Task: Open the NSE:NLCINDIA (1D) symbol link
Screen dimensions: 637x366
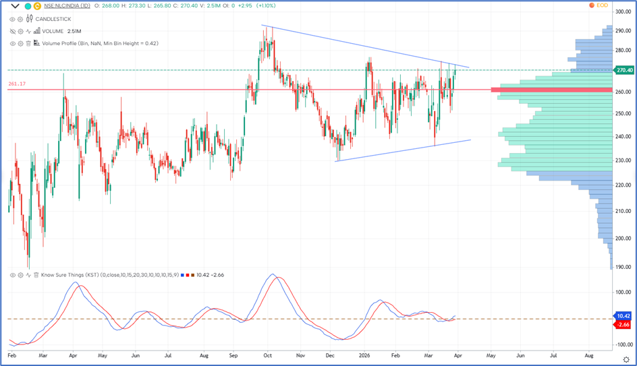Action: click(x=67, y=6)
